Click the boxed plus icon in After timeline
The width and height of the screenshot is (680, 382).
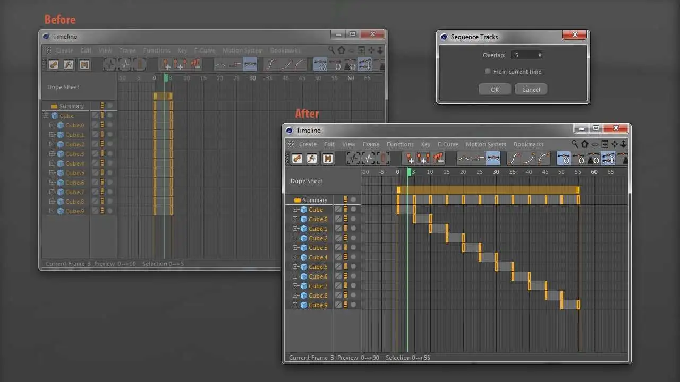pos(605,144)
